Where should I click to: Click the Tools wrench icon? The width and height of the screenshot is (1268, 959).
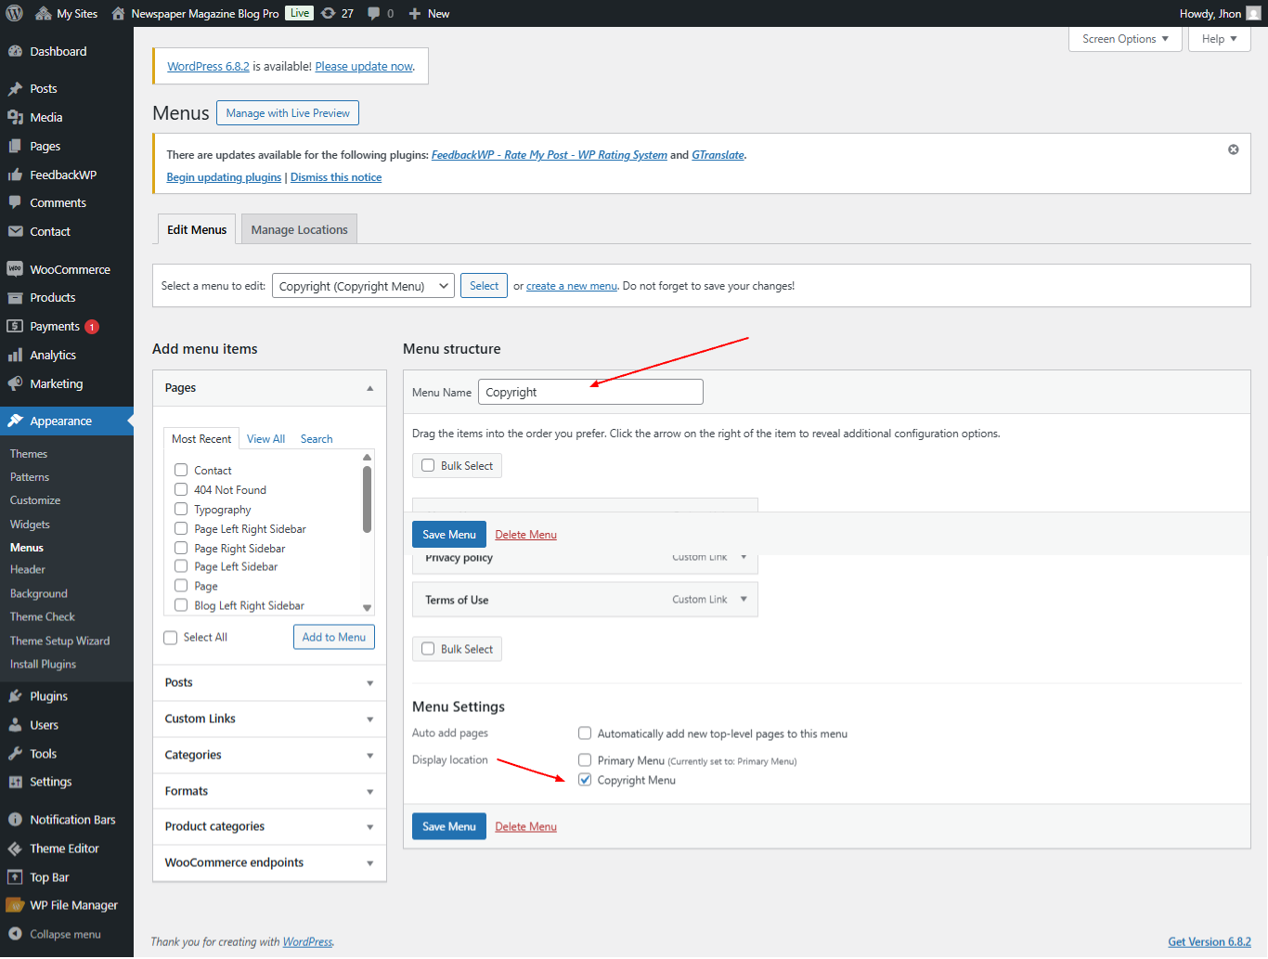(x=15, y=754)
